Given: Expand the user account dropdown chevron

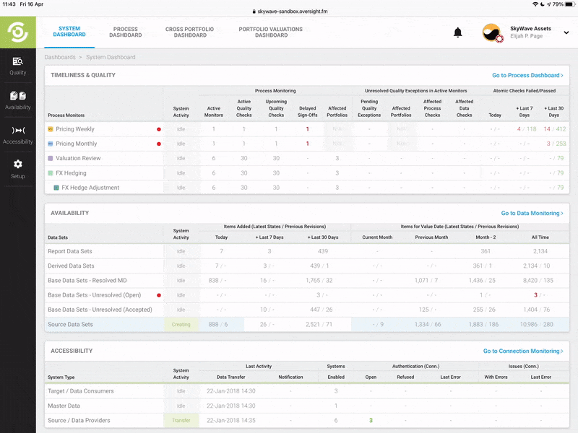Looking at the screenshot, I should 566,32.
